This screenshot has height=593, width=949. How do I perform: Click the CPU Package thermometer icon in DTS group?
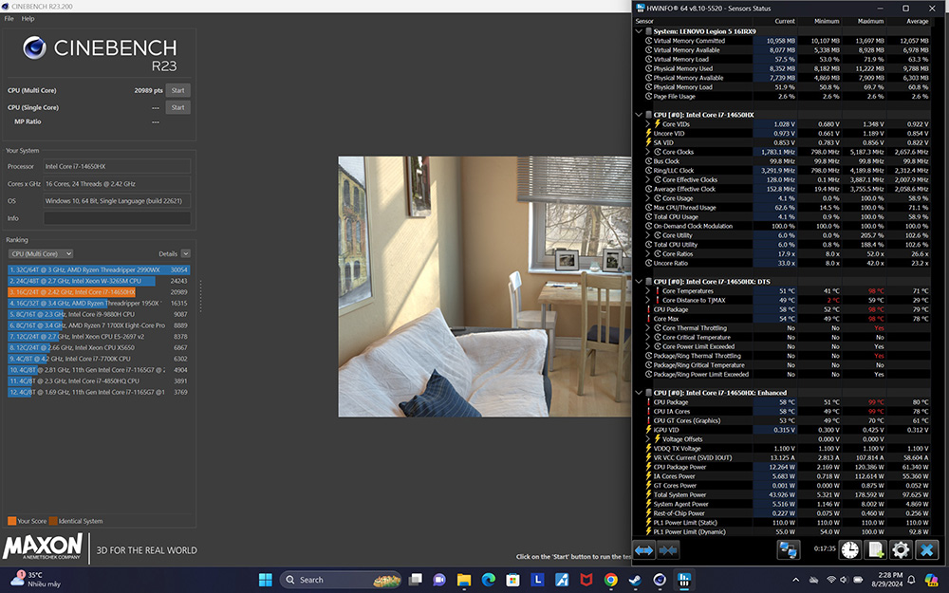[648, 309]
